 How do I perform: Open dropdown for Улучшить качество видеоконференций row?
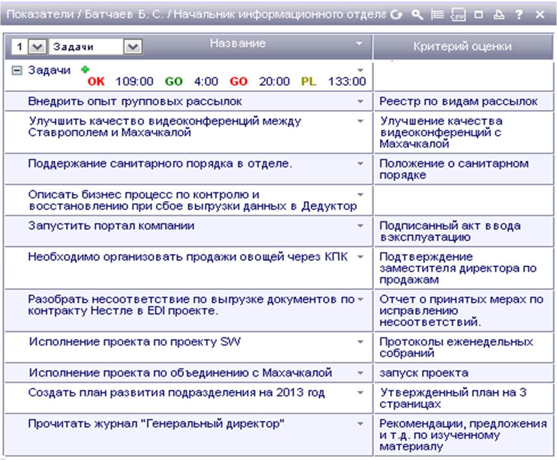tap(361, 121)
